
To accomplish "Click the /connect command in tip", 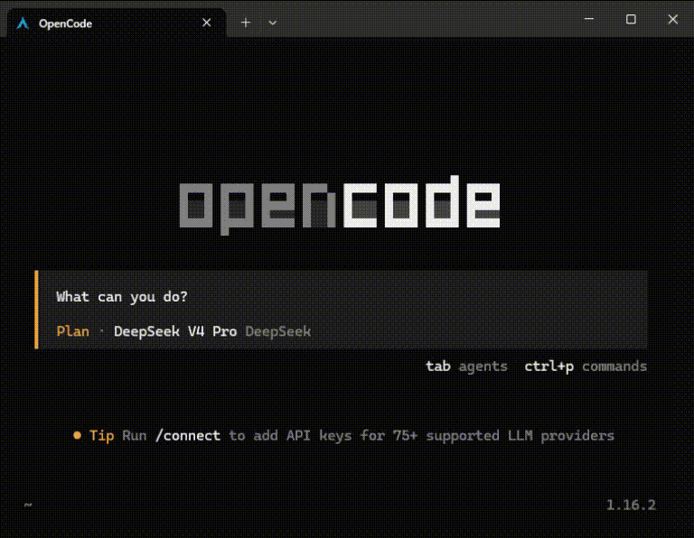I will [x=188, y=435].
